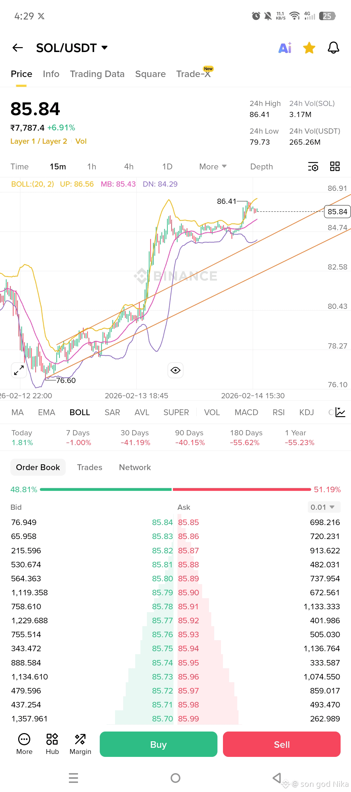Tap the 85.84 current price marker on chart
The width and height of the screenshot is (351, 792).
click(x=337, y=212)
